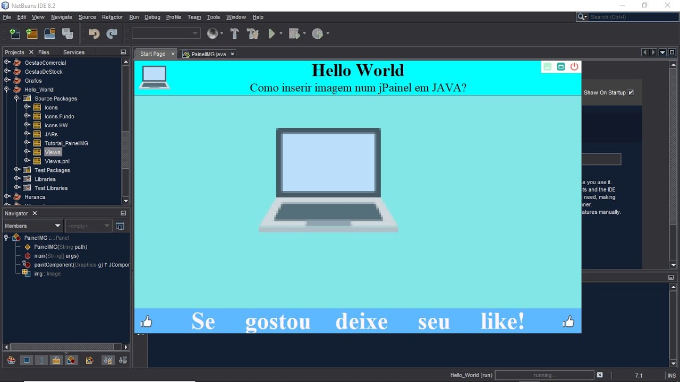Click the small laptop icon in Hello World header

tap(154, 77)
